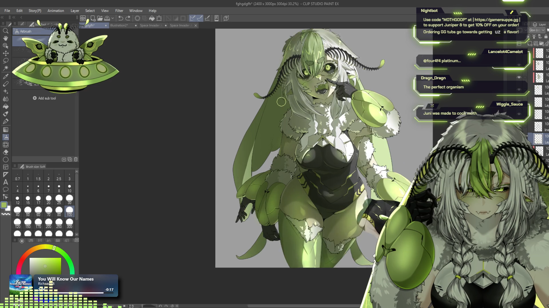This screenshot has height=308, width=549.
Task: Click the green foreground color swatch
Action: coord(4,205)
